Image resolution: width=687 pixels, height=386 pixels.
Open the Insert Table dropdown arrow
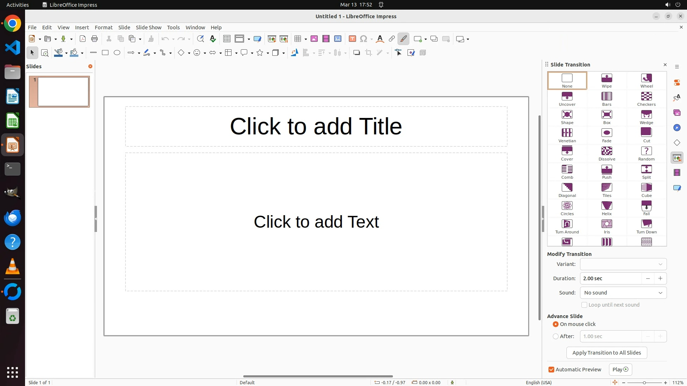tap(306, 39)
